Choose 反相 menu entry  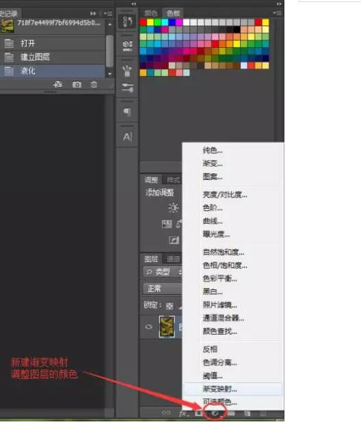(x=232, y=350)
